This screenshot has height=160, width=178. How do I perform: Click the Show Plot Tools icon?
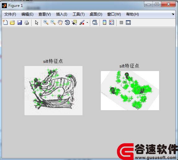(x=128, y=22)
